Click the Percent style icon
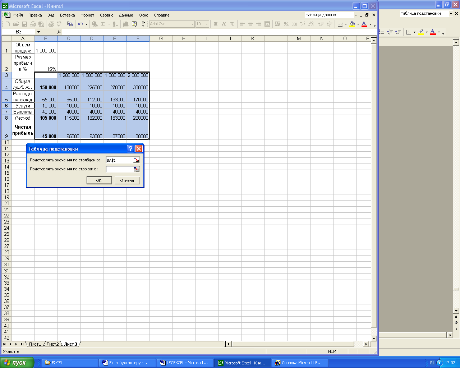Image resolution: width=460 pixels, height=368 pixels. pos(286,24)
